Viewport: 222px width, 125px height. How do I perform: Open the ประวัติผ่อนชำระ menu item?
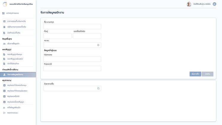click(x=13, y=64)
